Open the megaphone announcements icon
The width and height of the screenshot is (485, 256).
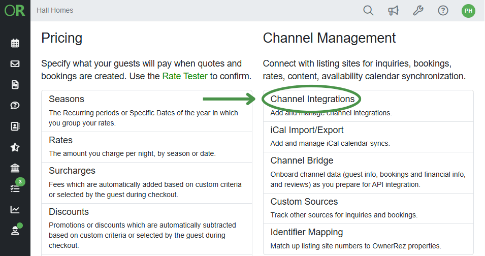tap(393, 11)
